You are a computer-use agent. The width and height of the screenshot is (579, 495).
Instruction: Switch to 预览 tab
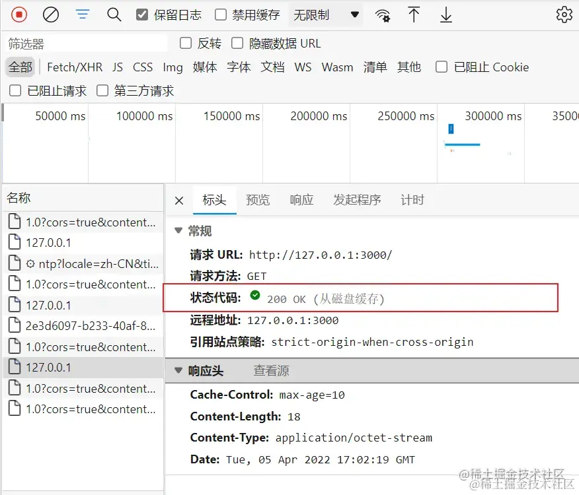258,200
